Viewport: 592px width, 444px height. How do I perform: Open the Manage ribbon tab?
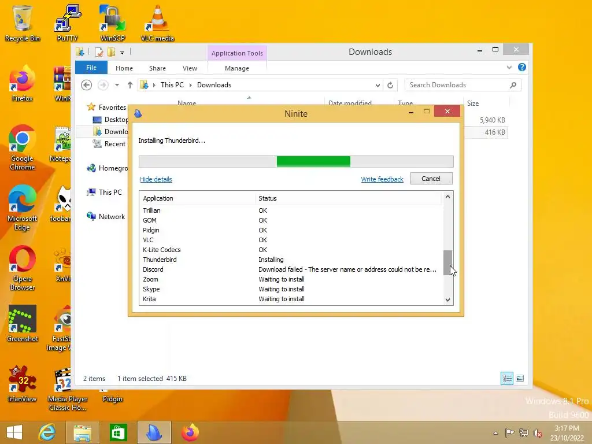pyautogui.click(x=237, y=68)
